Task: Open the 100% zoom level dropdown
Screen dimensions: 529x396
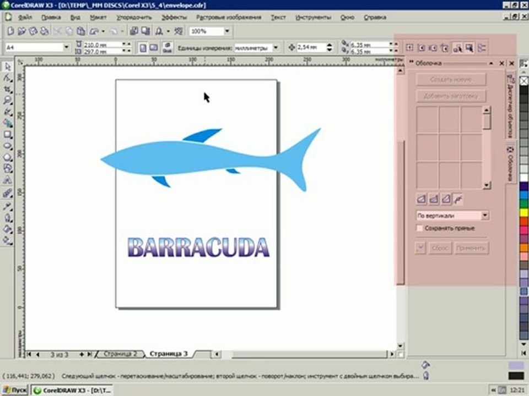Action: tap(227, 31)
